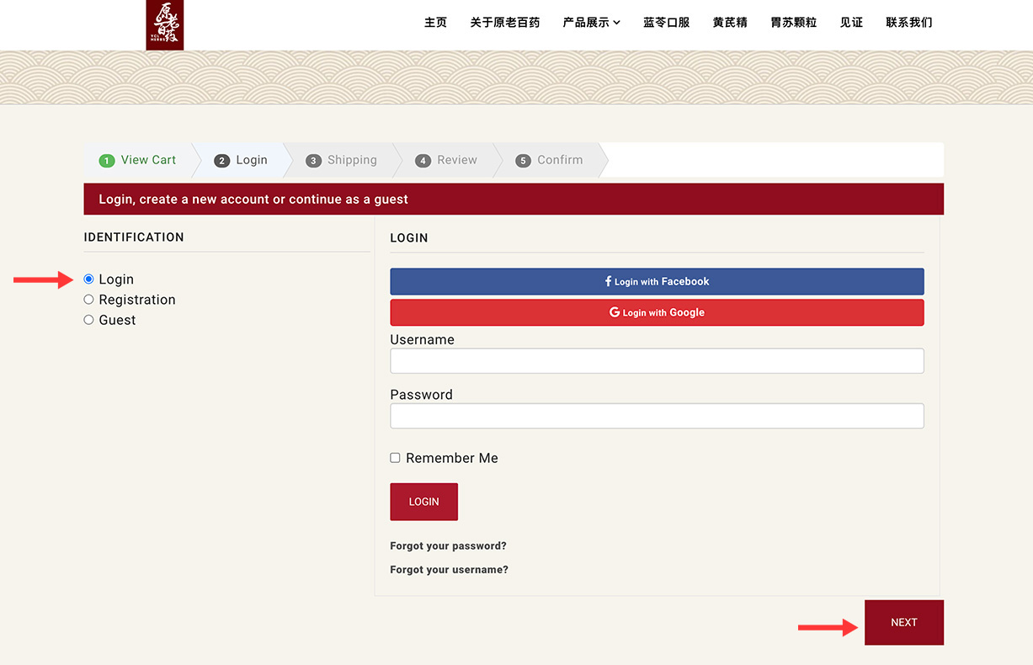Expand the 产品展示 dropdown menu
This screenshot has height=665, width=1033.
point(591,23)
